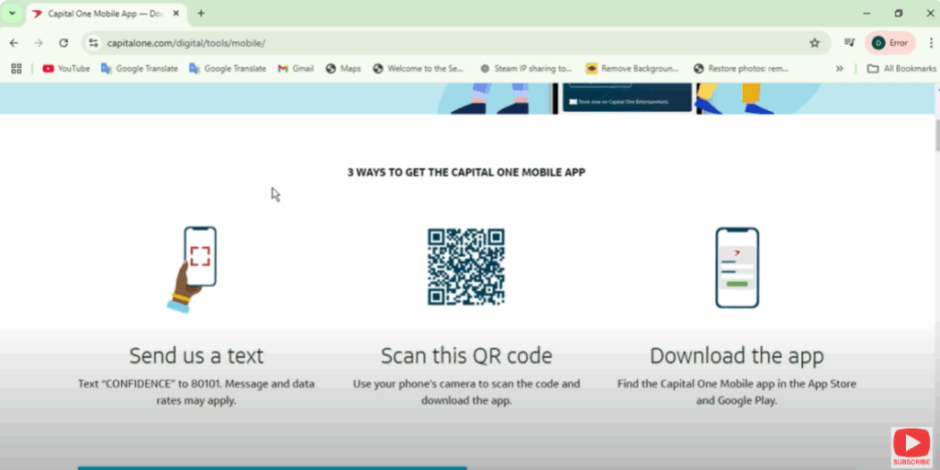Close the Capital One Mobile App tab
The width and height of the screenshot is (940, 470).
coord(176,13)
